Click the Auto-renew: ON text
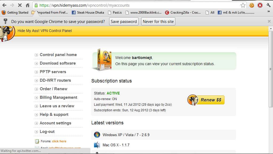The image size is (273, 154). (105, 99)
